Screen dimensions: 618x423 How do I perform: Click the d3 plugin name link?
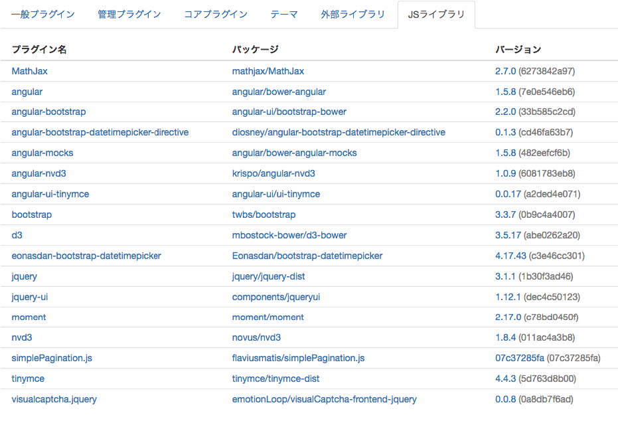click(x=17, y=235)
